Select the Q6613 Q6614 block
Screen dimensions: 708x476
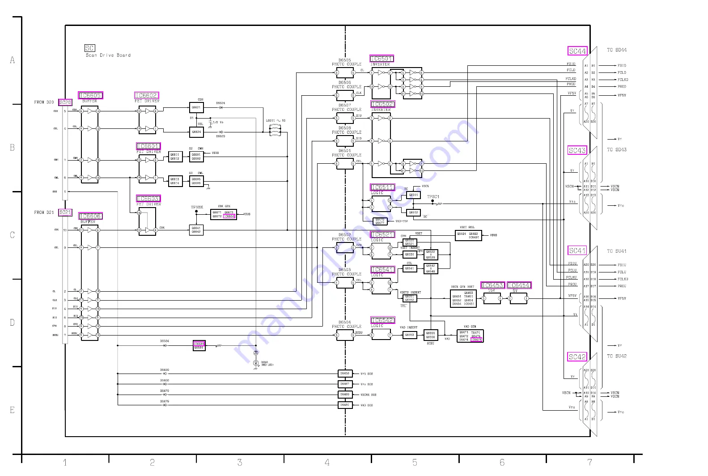click(175, 181)
